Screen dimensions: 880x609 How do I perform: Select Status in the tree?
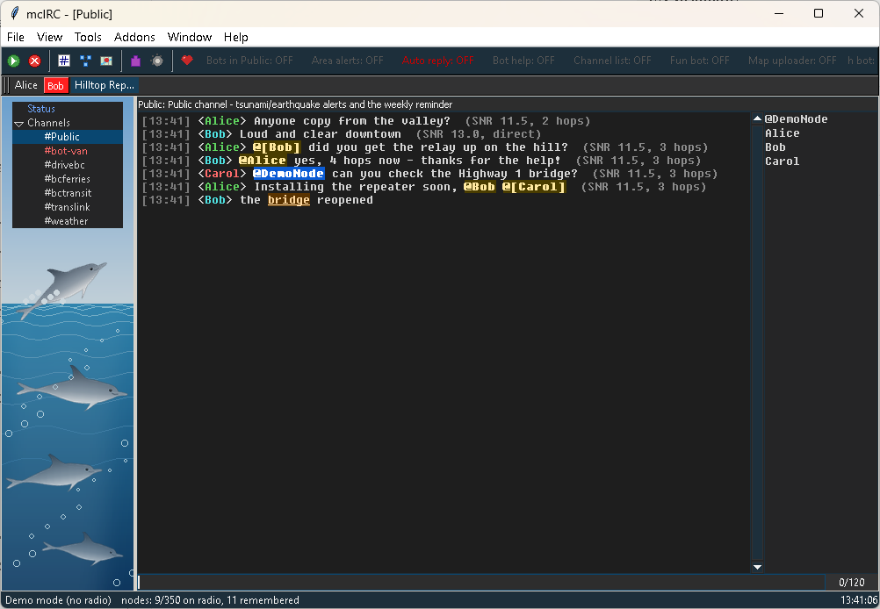click(41, 109)
